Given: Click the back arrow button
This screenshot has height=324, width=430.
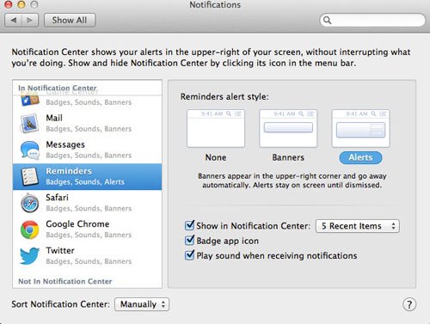Looking at the screenshot, I should tap(13, 21).
